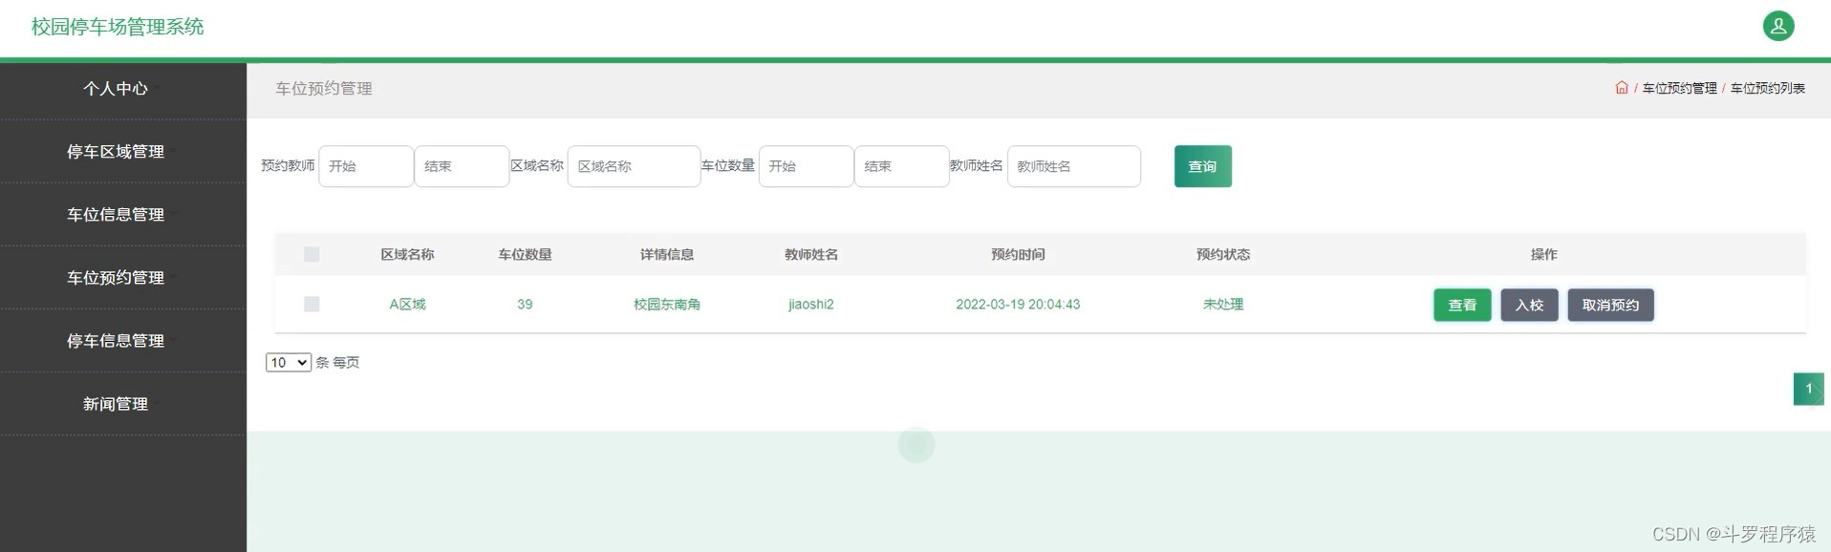Open 车位信息管理 sidebar menu
The height and width of the screenshot is (552, 1831).
tap(116, 215)
